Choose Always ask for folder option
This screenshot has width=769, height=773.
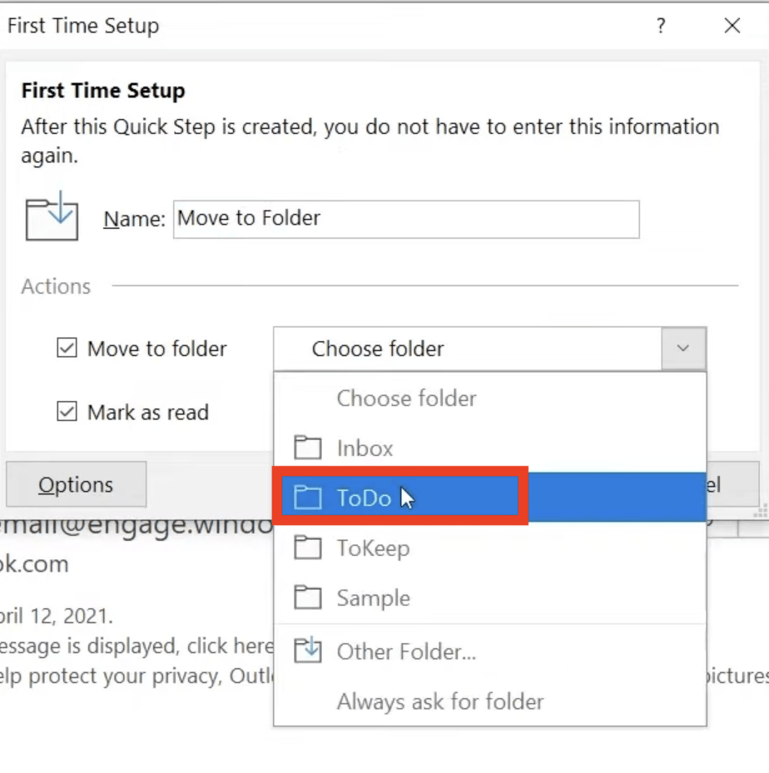[x=490, y=701]
